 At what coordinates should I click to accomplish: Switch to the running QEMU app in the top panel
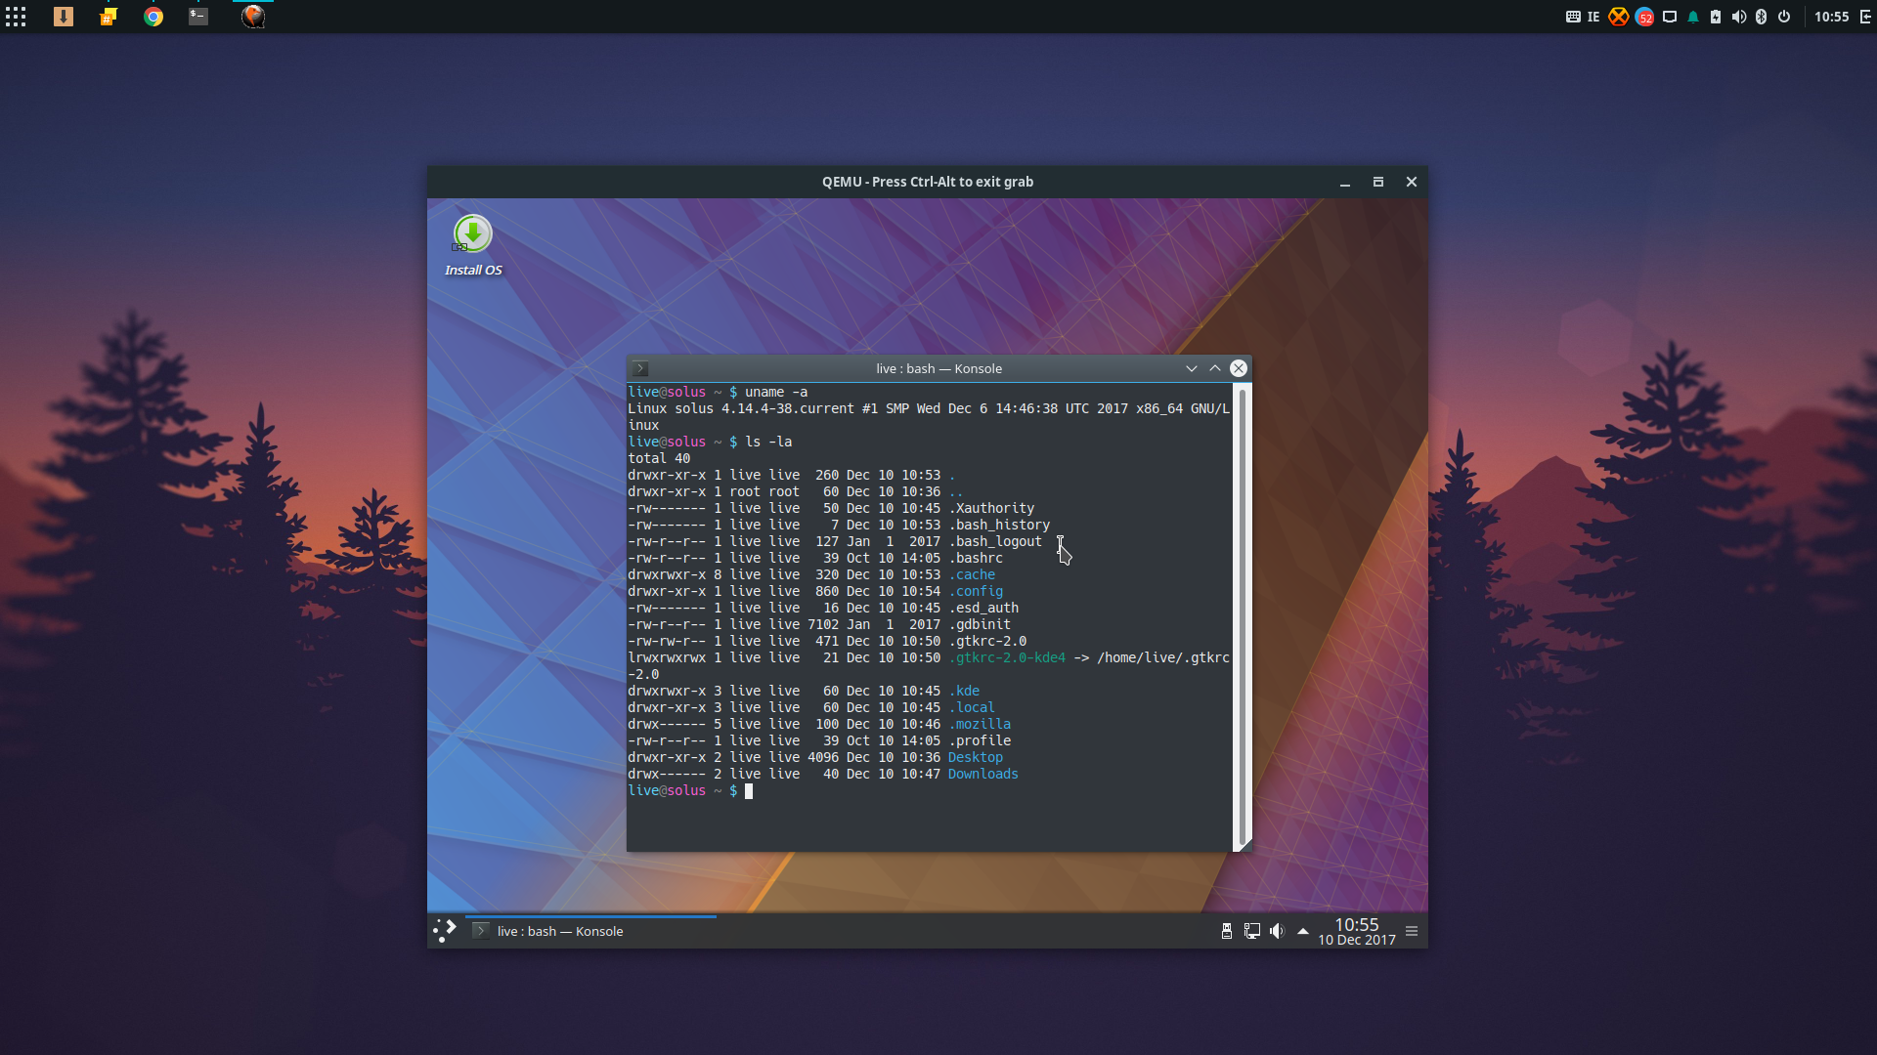click(x=253, y=17)
